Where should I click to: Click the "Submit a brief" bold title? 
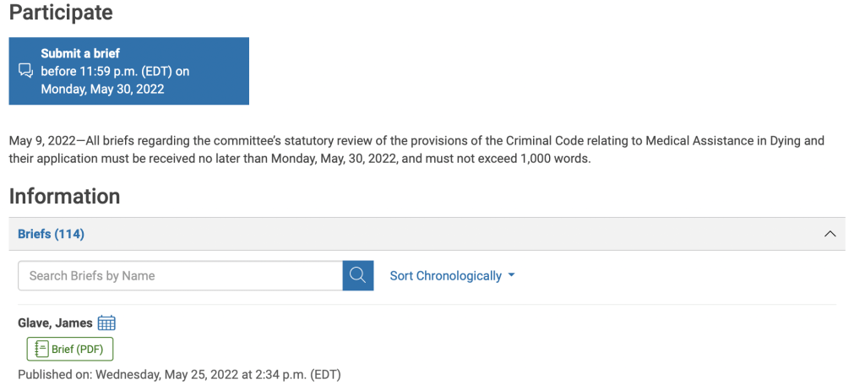(80, 53)
